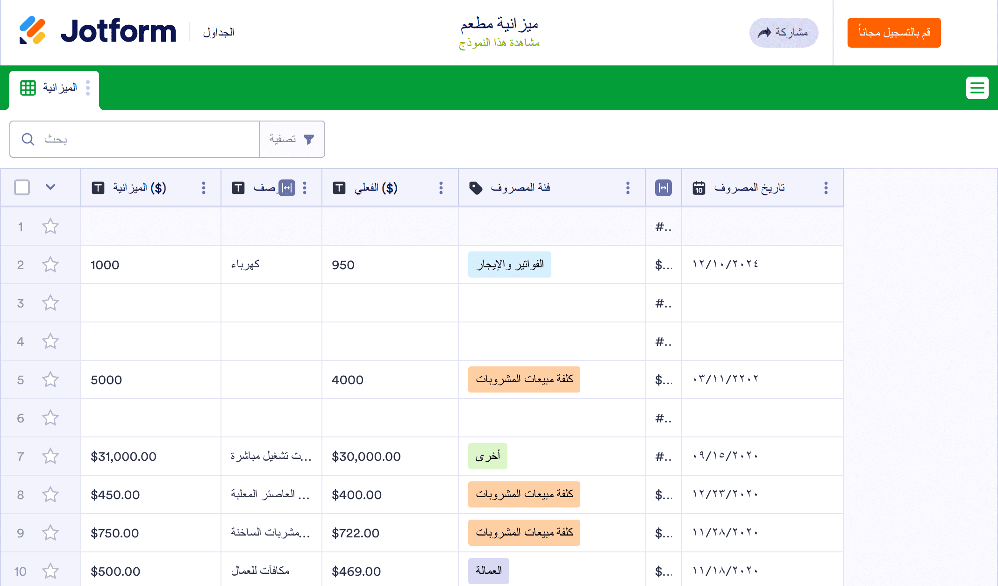Click tag icon in expense category header
The width and height of the screenshot is (998, 586).
[476, 188]
